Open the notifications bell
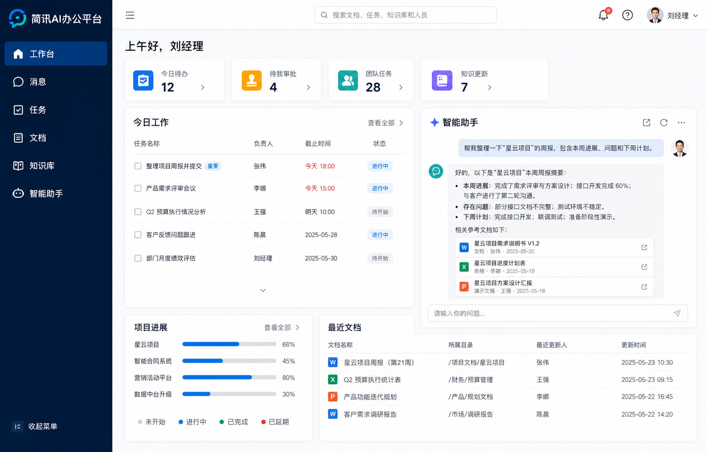Screen dimensions: 707x452 (603, 15)
